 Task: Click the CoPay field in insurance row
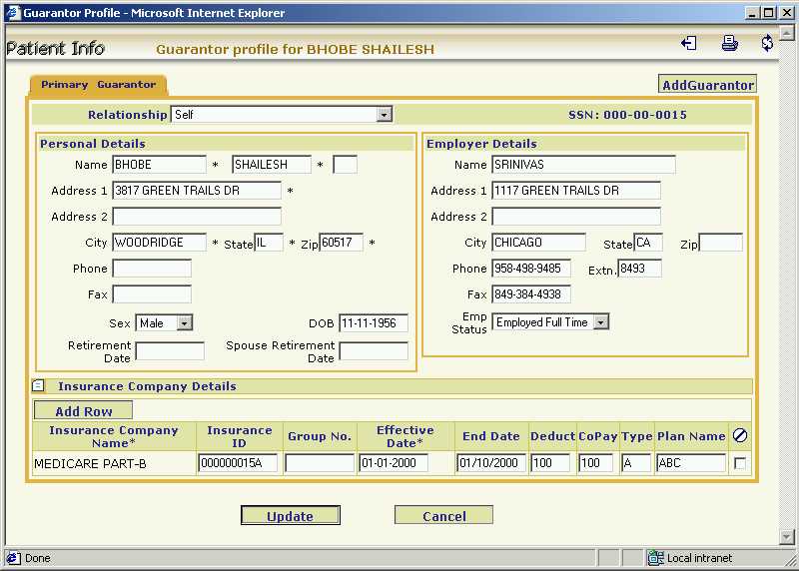coord(595,463)
